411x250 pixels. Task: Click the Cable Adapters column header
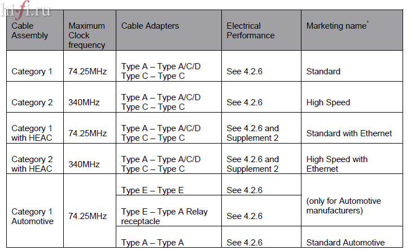coord(150,26)
